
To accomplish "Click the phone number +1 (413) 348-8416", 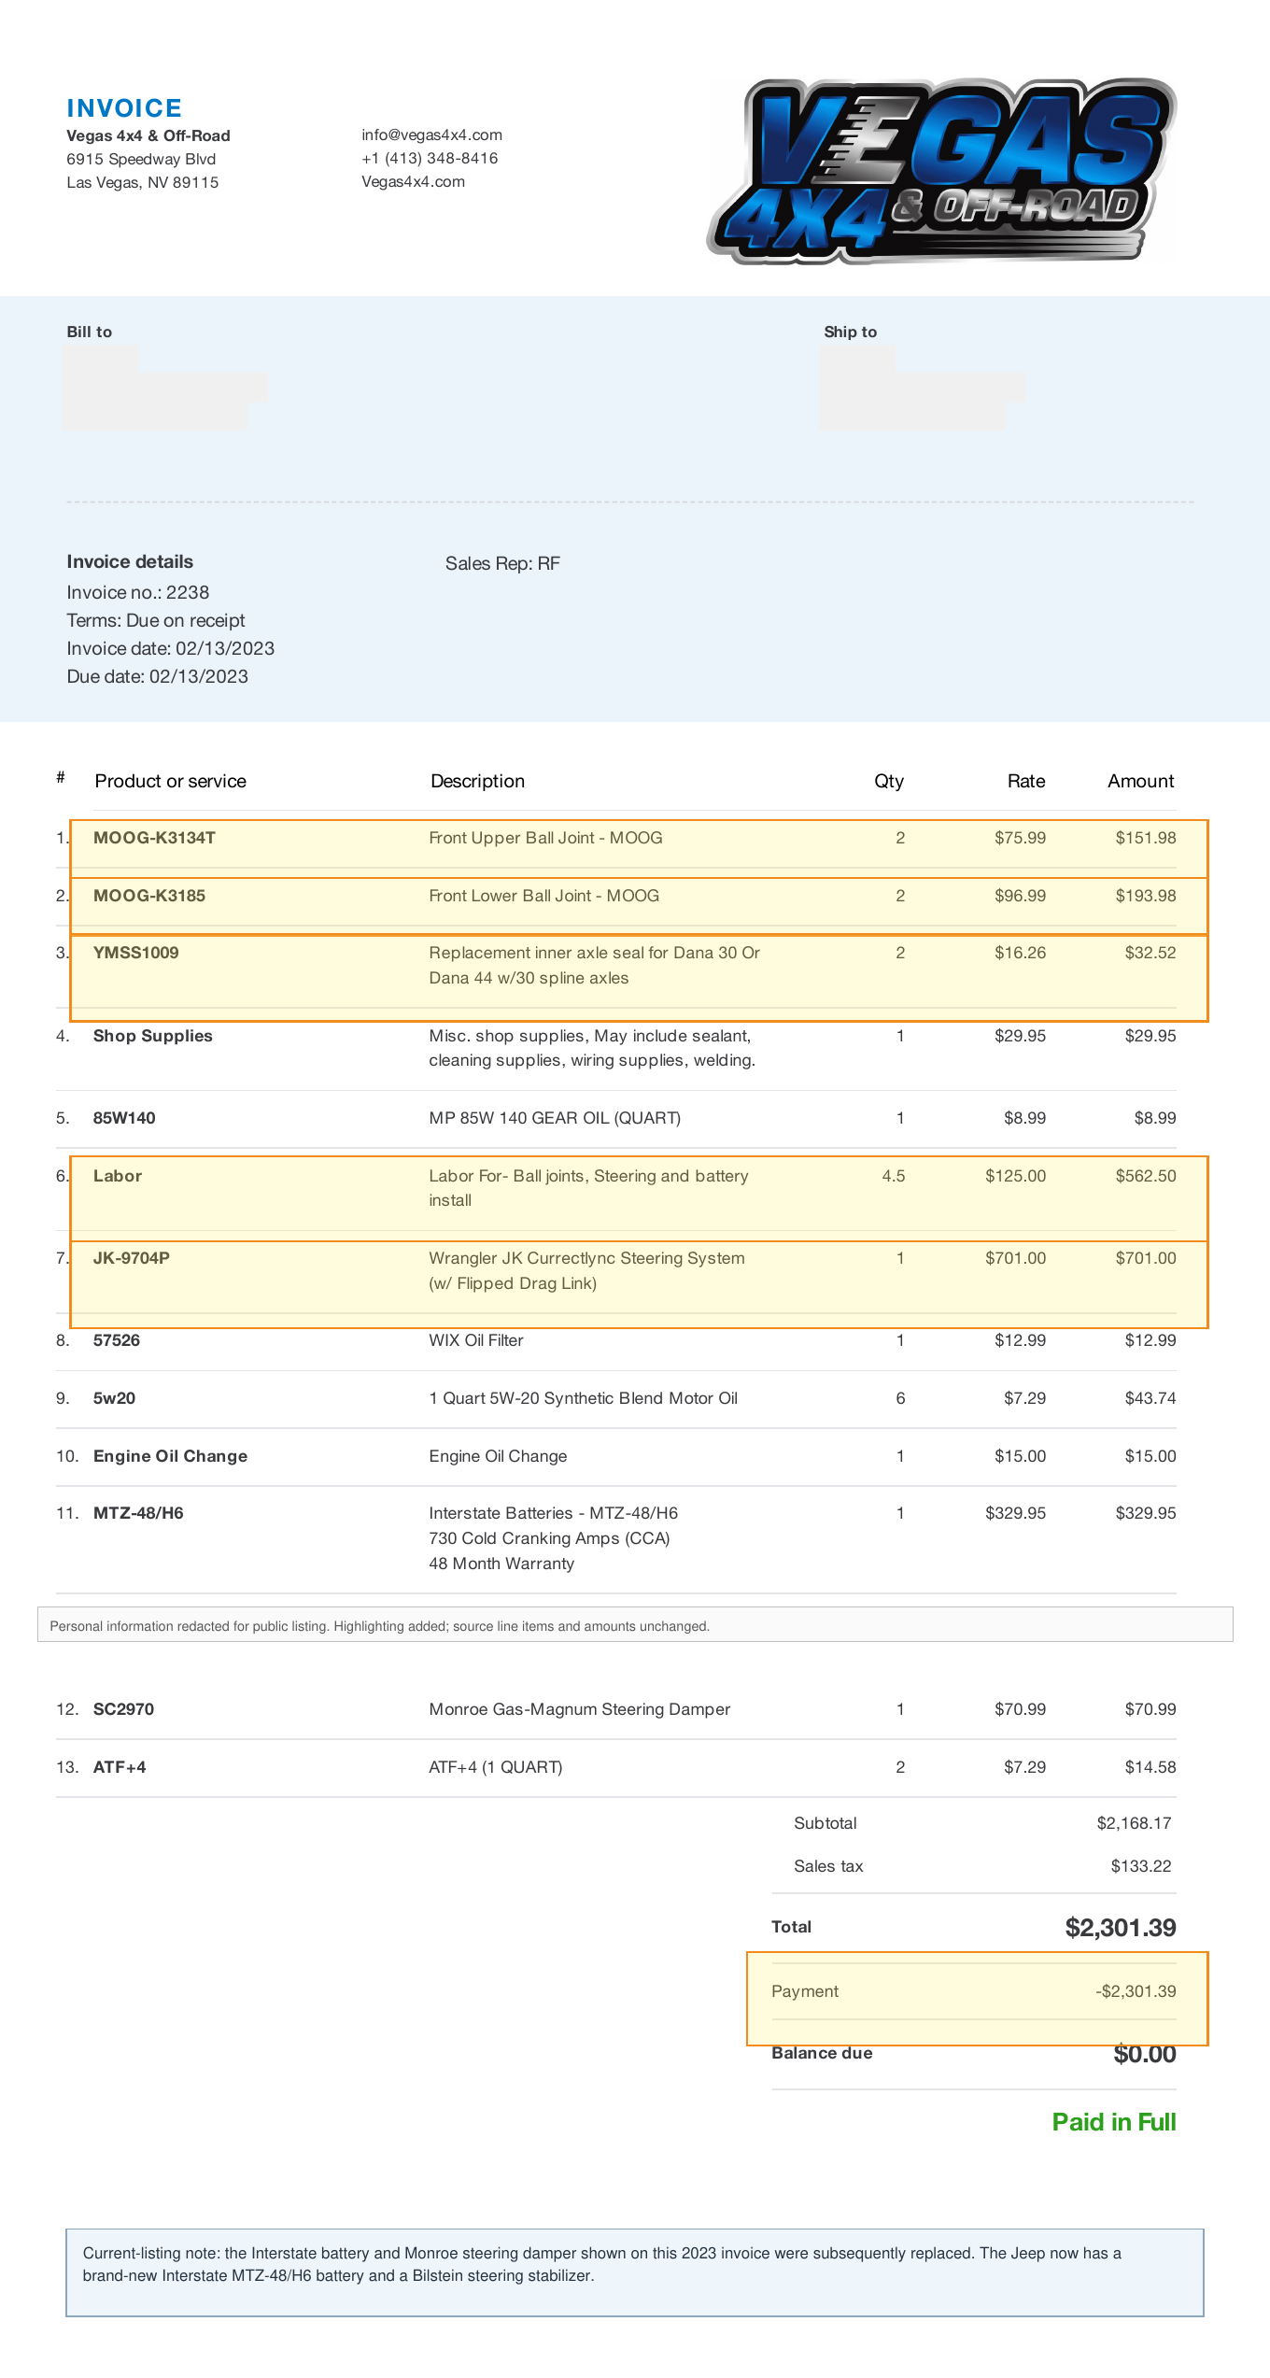I will [430, 159].
